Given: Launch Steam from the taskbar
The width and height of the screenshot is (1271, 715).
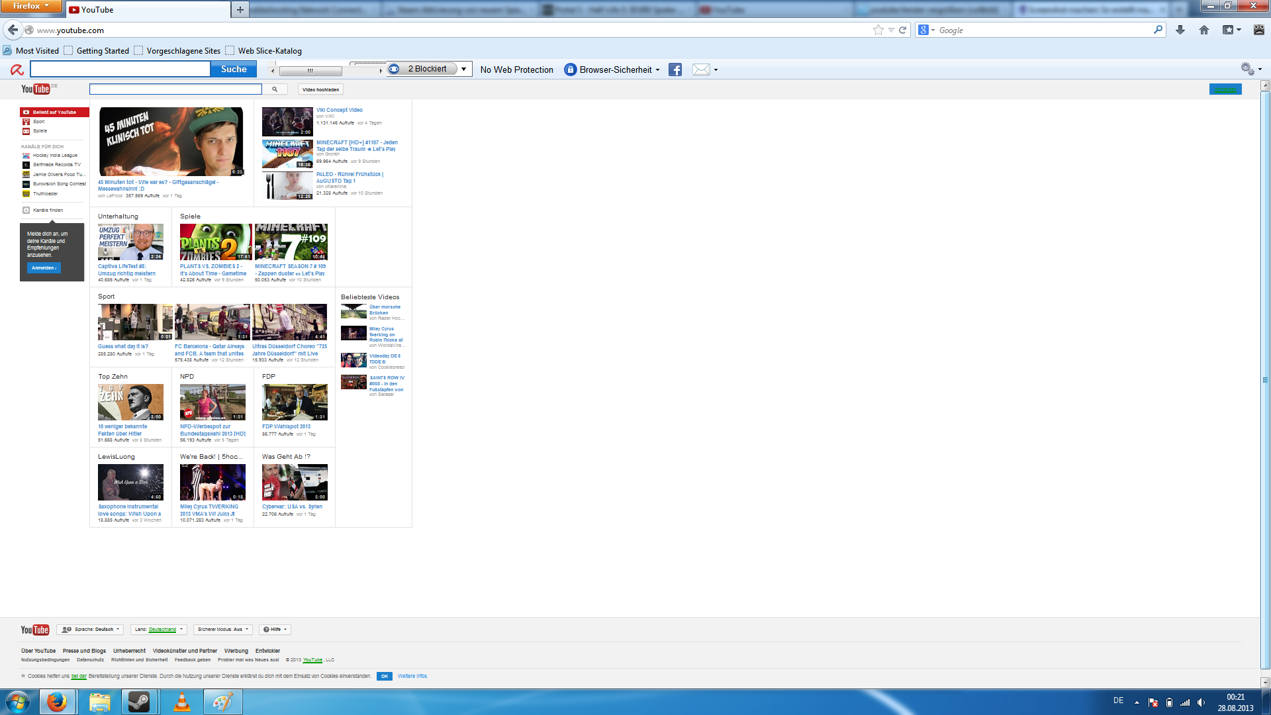Looking at the screenshot, I should (139, 702).
